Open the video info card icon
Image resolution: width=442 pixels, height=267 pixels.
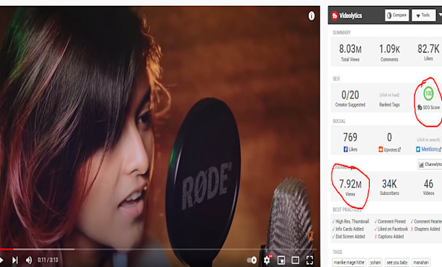click(311, 16)
